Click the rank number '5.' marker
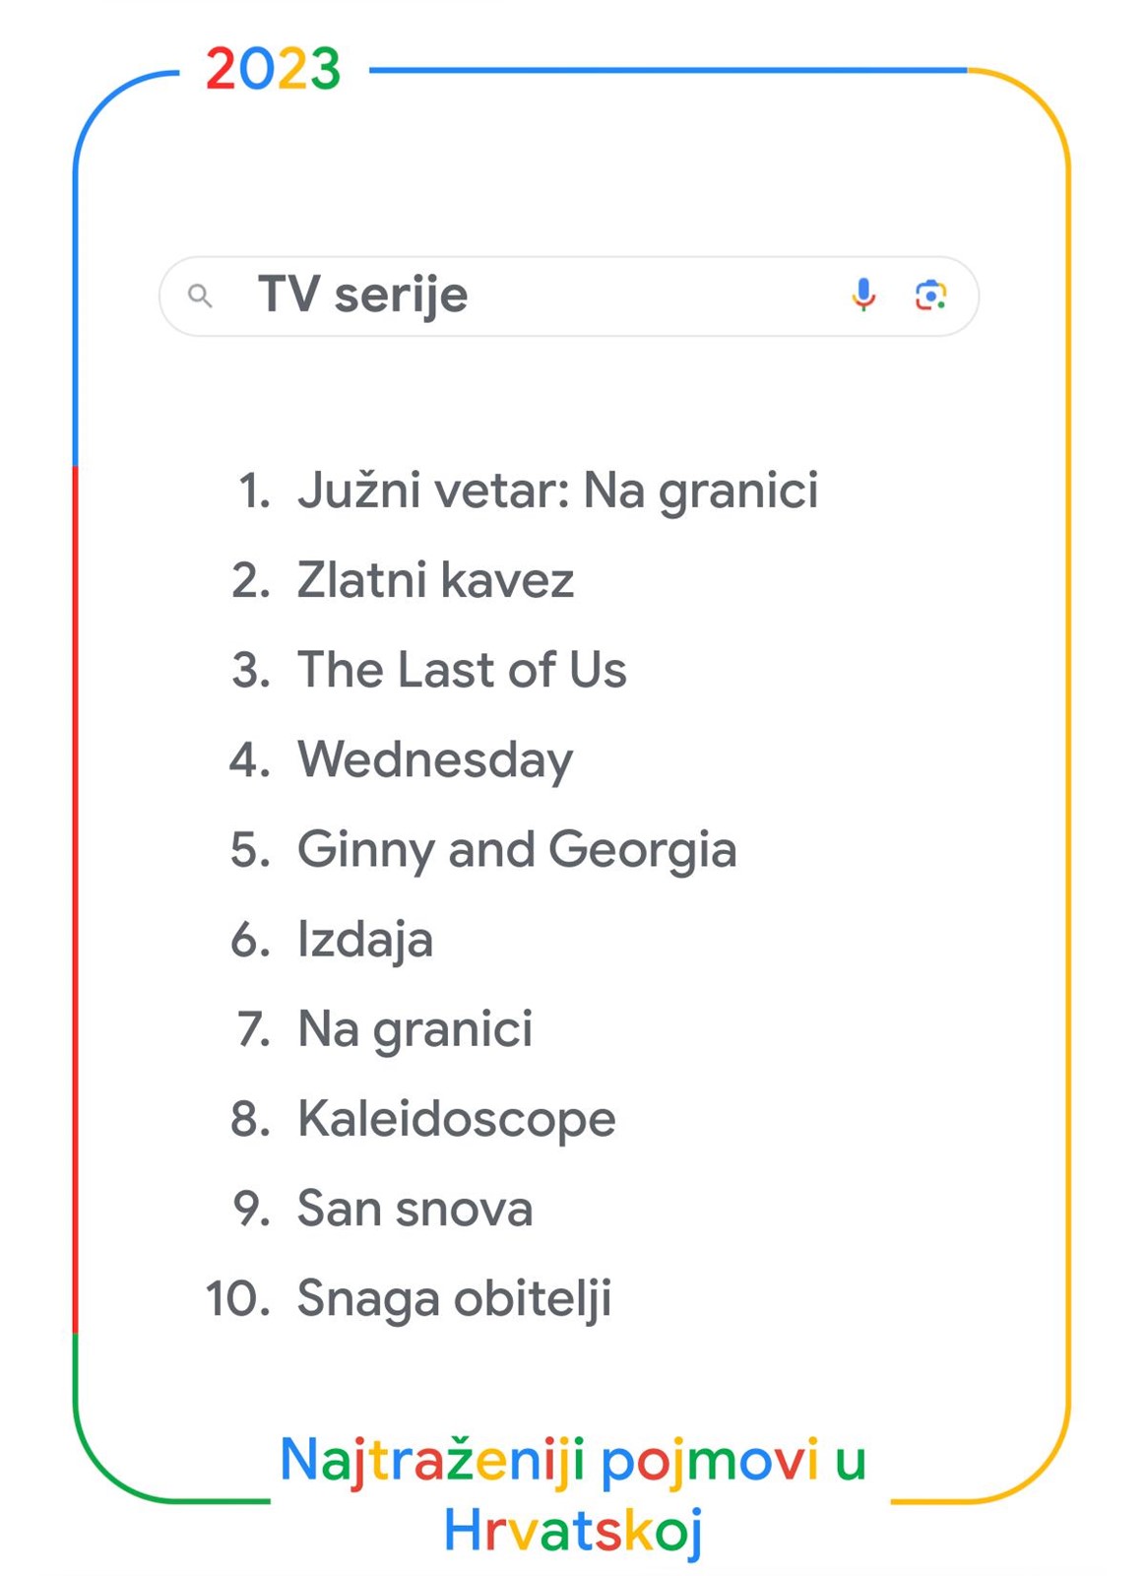The width and height of the screenshot is (1146, 1576). [251, 850]
